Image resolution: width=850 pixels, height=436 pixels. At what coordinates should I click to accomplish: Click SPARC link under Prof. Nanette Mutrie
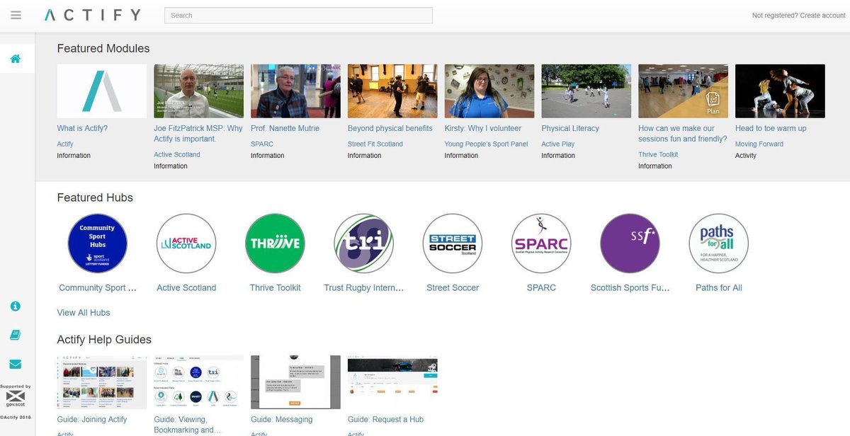click(x=262, y=144)
